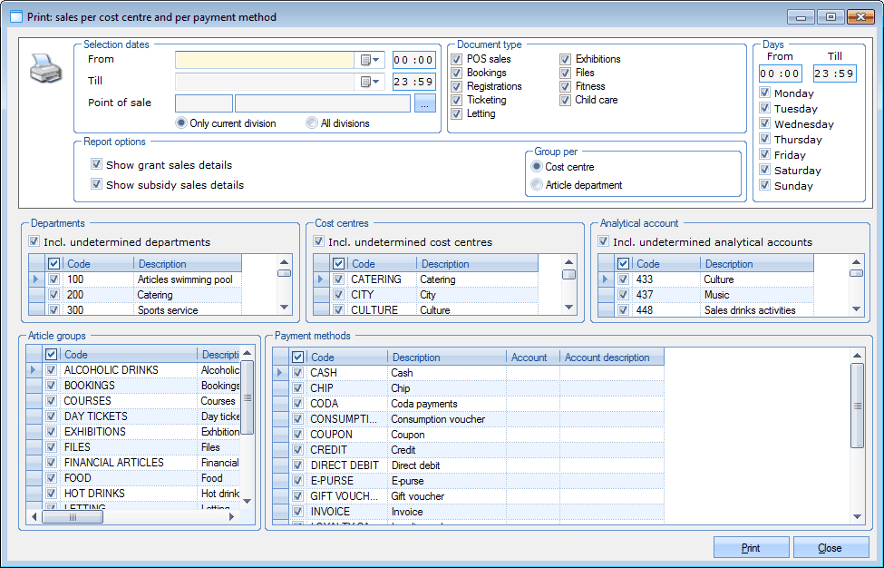Viewport: 884px width, 568px height.
Task: Click the window icon in title bar
Action: 15,16
